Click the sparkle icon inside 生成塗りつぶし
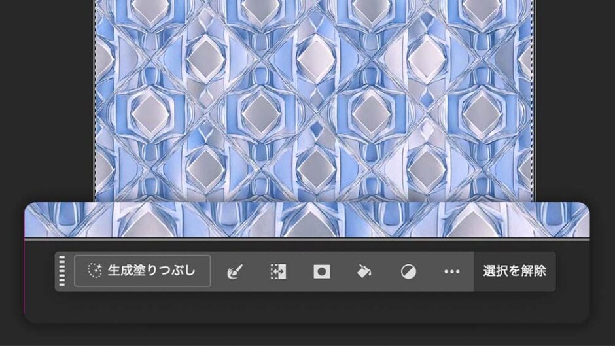The width and height of the screenshot is (615, 346). coord(95,271)
